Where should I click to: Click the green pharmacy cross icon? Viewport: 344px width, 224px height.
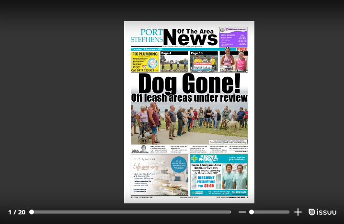[x=194, y=158]
